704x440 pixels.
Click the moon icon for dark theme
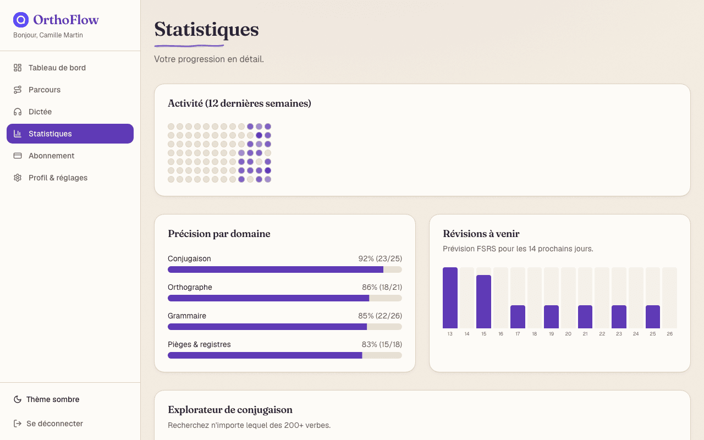[18, 399]
